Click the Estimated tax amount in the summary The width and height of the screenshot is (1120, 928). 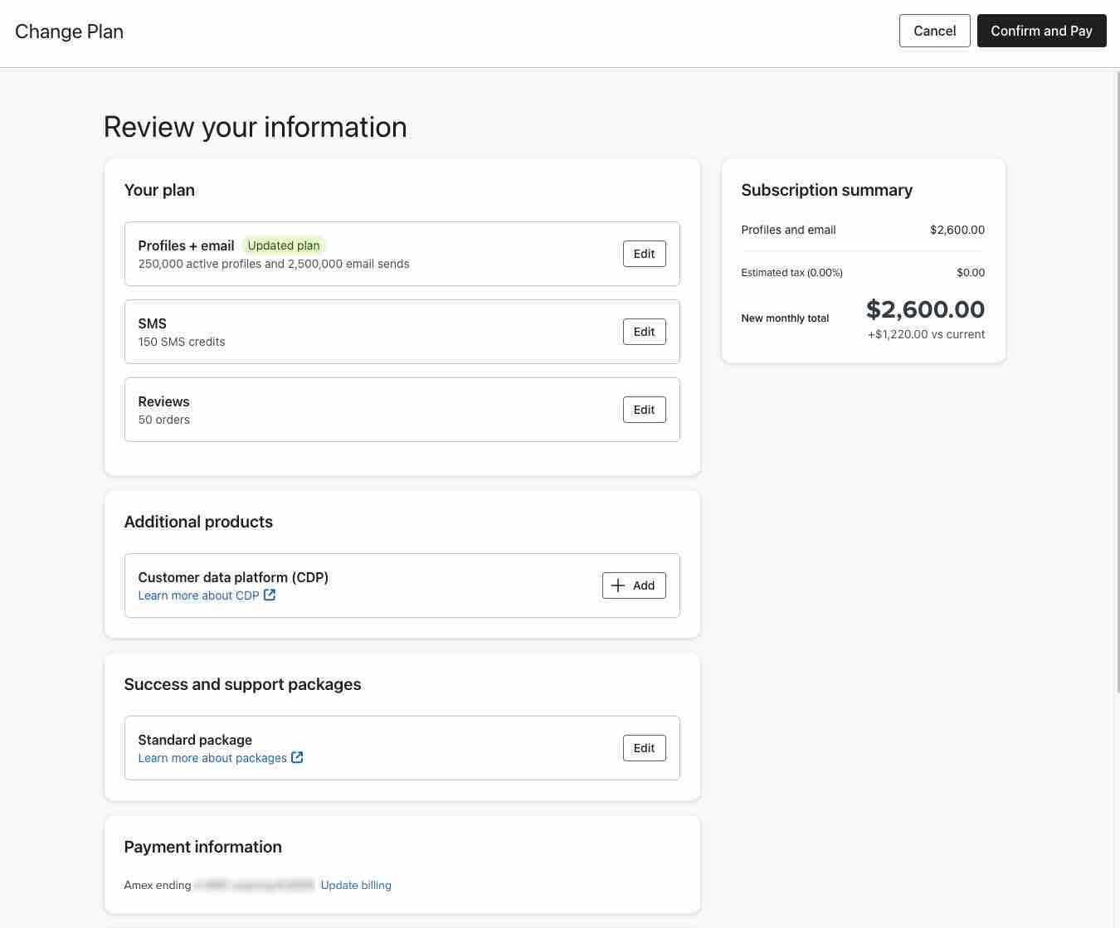[970, 272]
